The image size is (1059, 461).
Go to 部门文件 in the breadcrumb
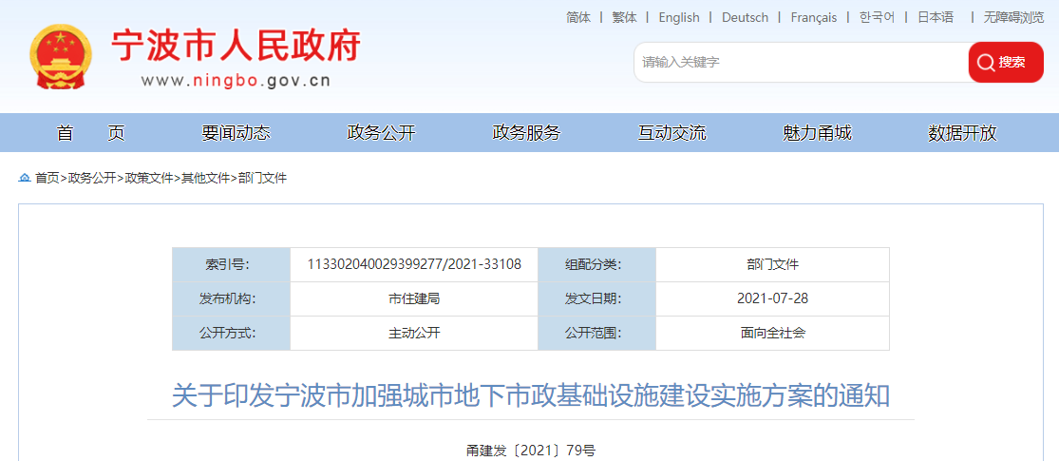tap(263, 179)
